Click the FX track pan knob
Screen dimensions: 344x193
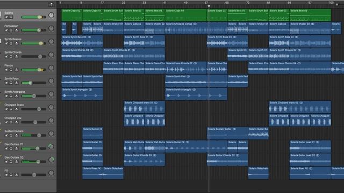(x=51, y=173)
